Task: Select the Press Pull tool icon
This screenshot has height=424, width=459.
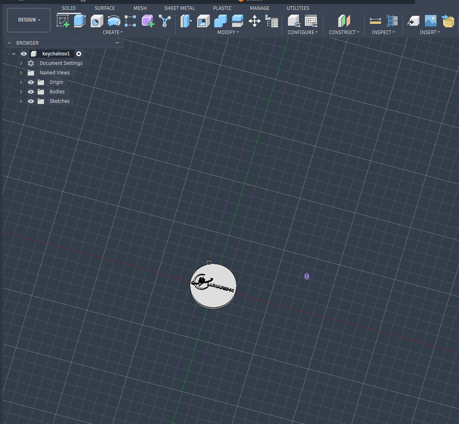Action: pos(186,21)
